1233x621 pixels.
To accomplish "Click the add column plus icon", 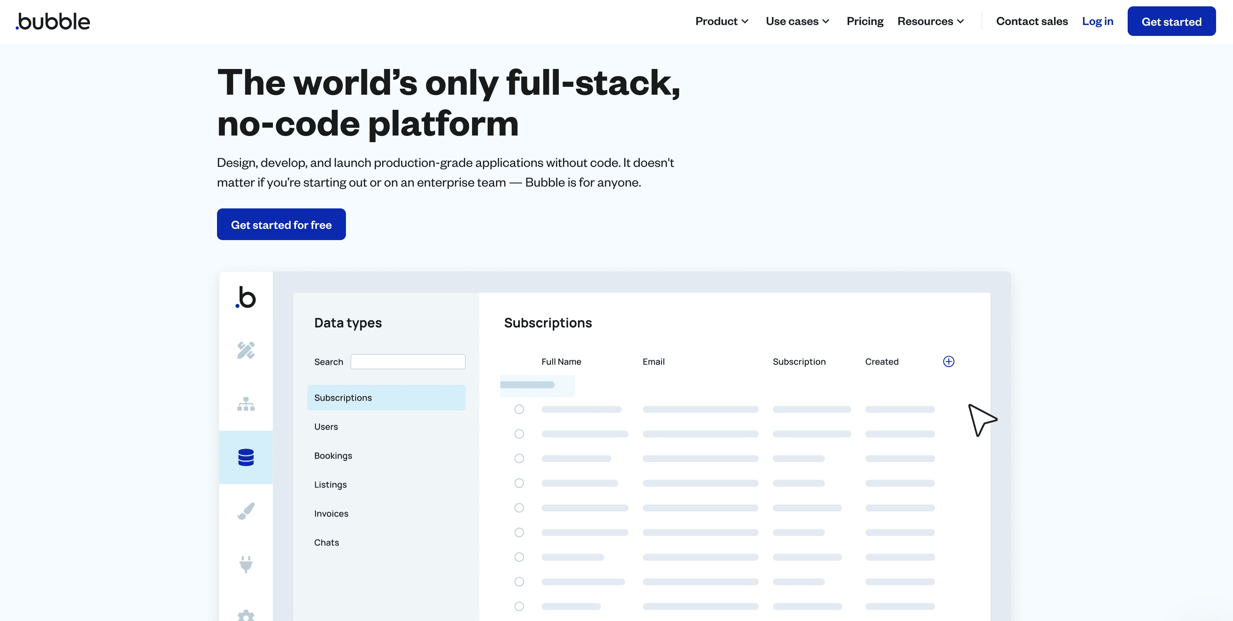I will point(948,361).
